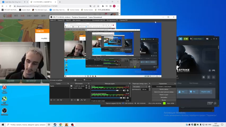This screenshot has height=127, width=226.
Task: Open OBS Коллекция сцен menu
Action: pyautogui.click(x=99, y=20)
